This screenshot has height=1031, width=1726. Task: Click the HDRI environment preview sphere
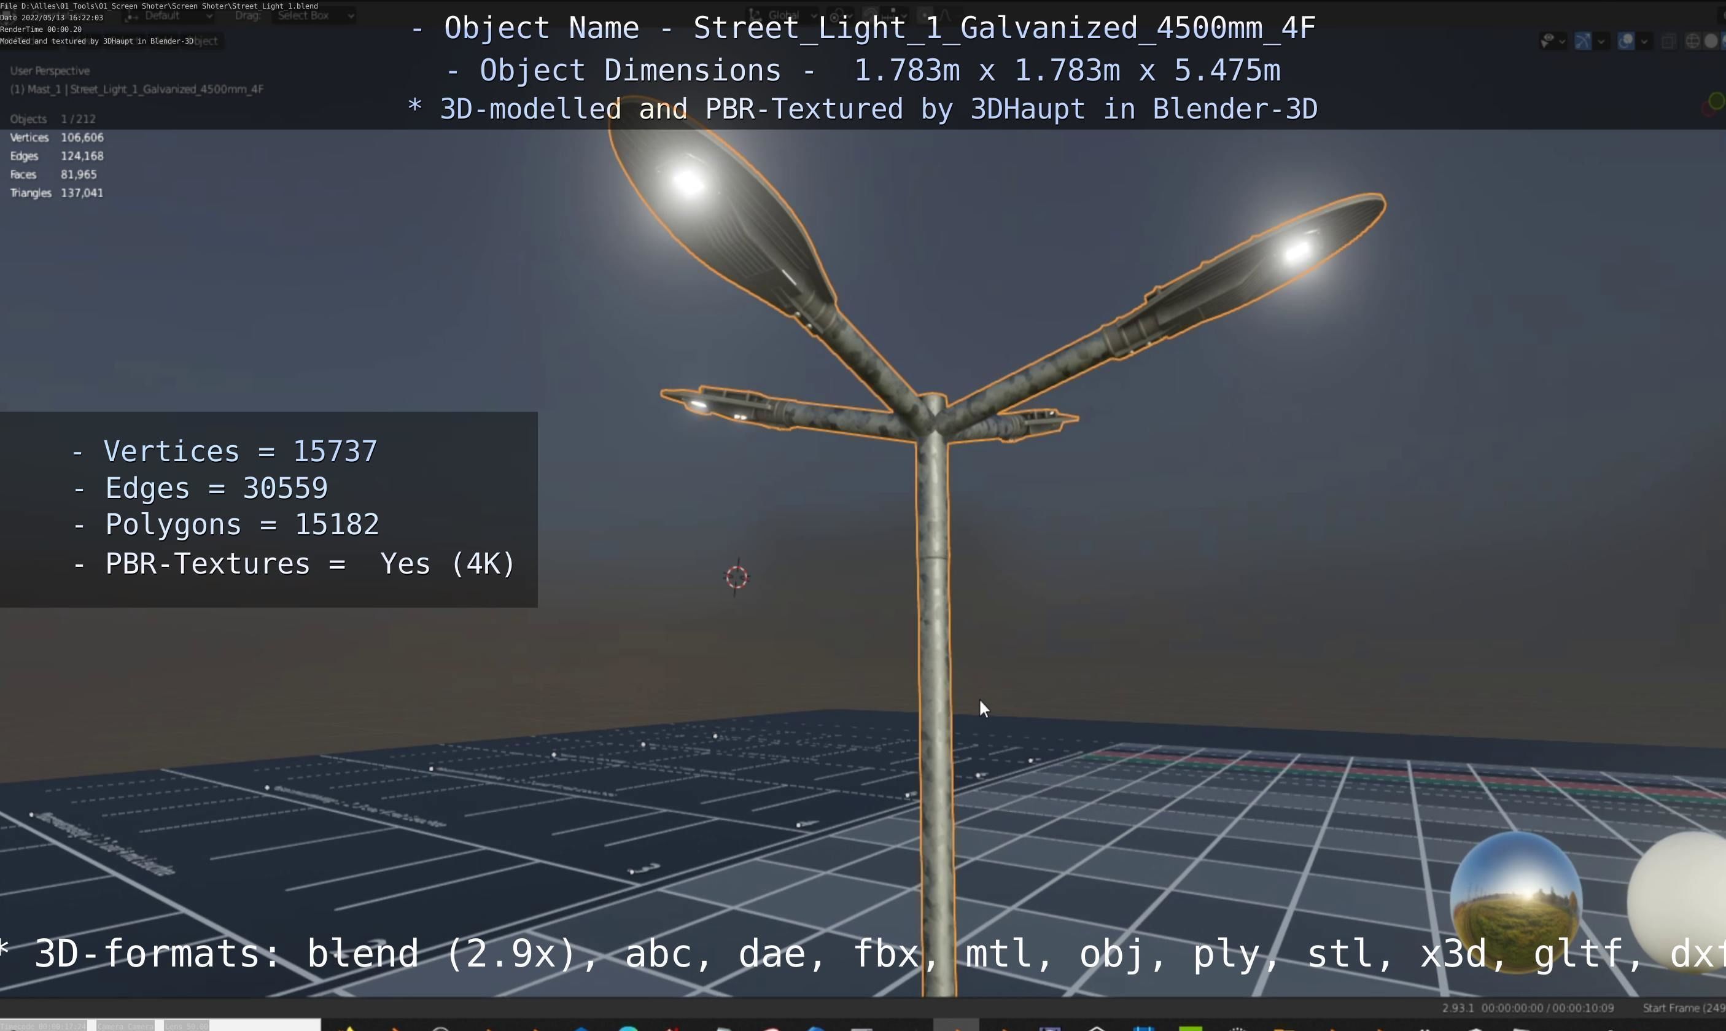click(x=1516, y=902)
